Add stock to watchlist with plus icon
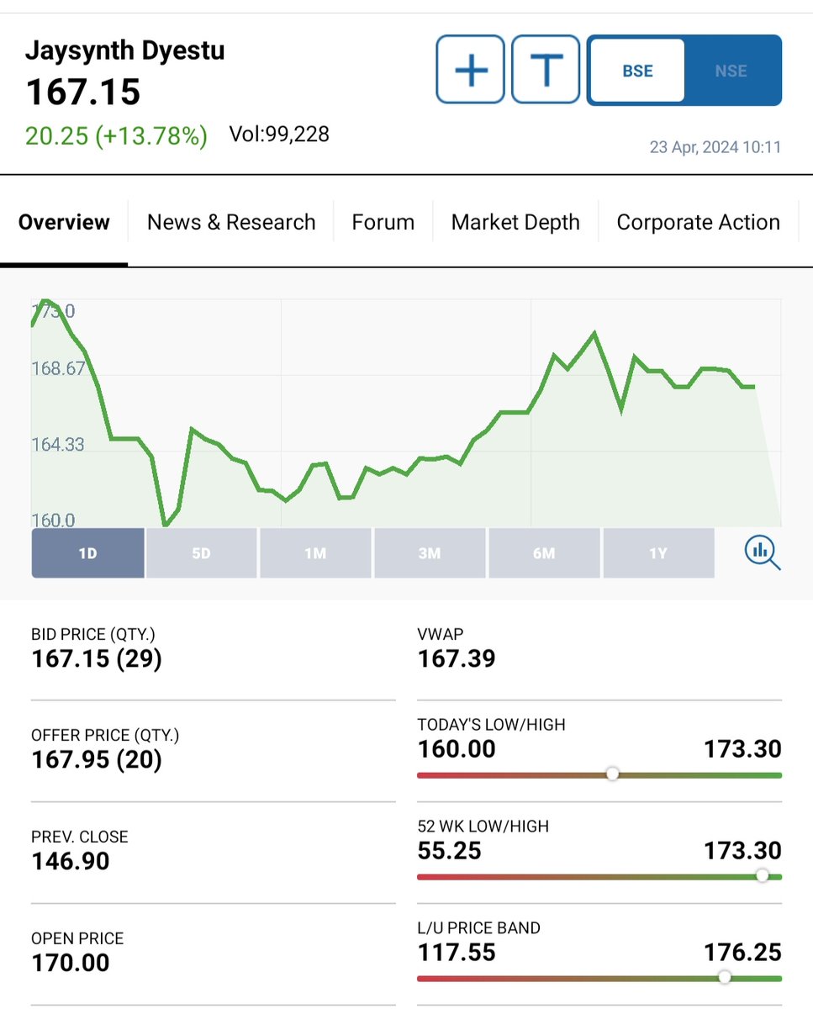The height and width of the screenshot is (1009, 813). coord(470,69)
